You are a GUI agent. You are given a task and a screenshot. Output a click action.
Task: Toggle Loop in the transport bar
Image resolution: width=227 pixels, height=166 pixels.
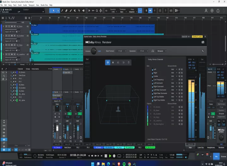click(x=119, y=156)
